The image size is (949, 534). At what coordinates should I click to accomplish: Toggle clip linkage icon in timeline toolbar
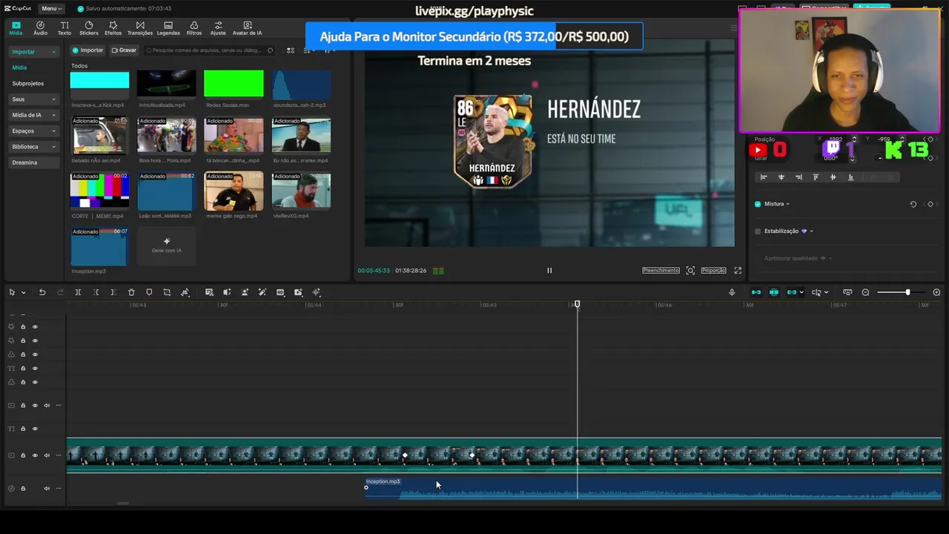click(792, 292)
